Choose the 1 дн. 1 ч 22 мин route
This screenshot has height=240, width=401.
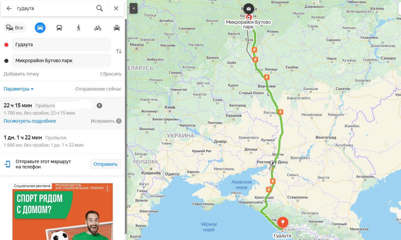62,141
